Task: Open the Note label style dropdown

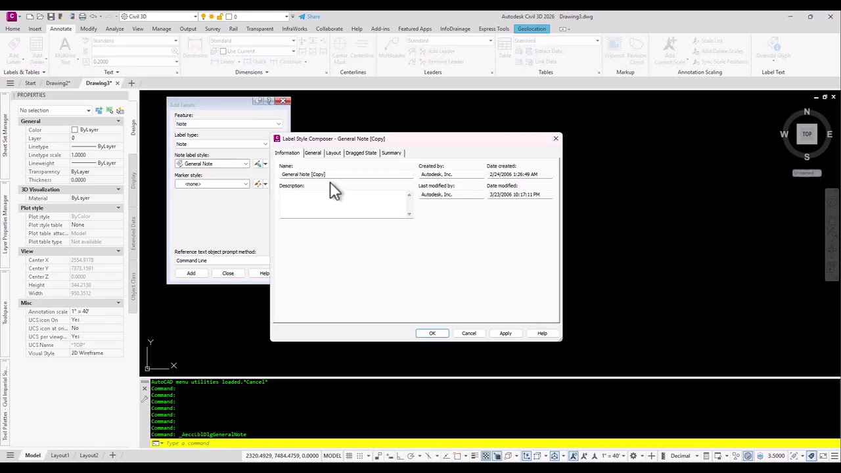Action: 246,164
